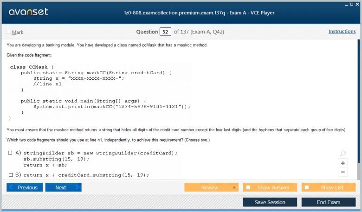This screenshot has width=362, height=212.
Task: Toggle the Show Answer checkbox
Action: pyautogui.click(x=248, y=187)
